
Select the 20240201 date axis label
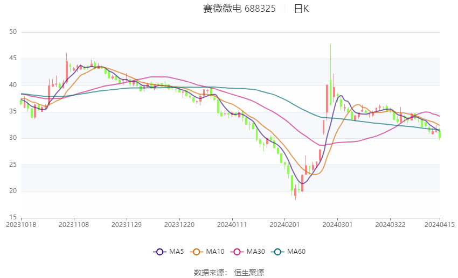(x=284, y=225)
